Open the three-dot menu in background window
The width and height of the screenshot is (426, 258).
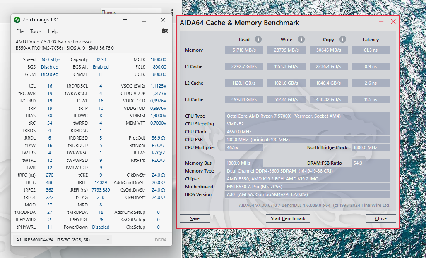(x=172, y=12)
